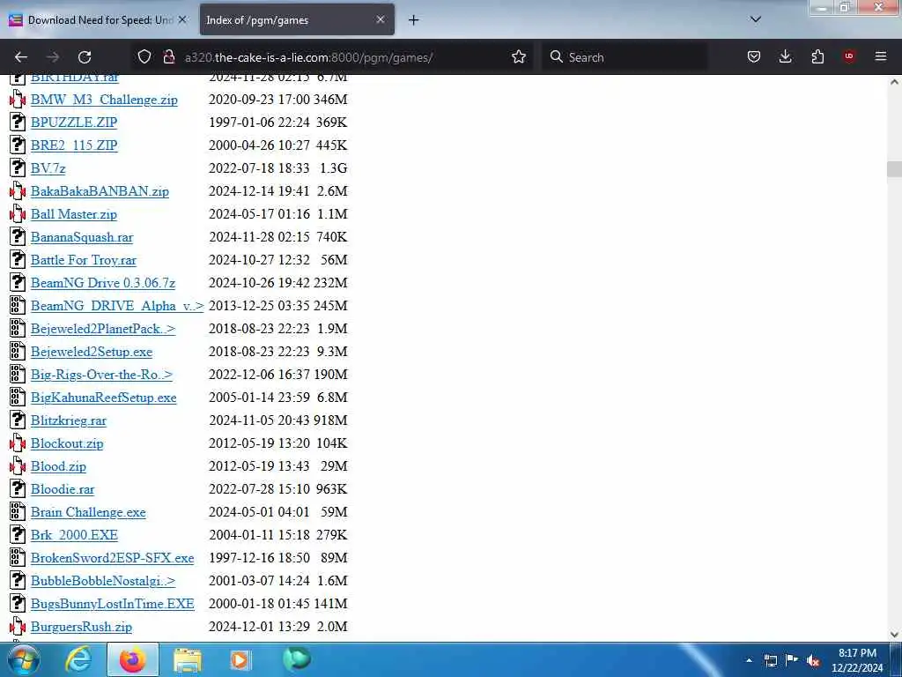Click the file icon beside Blood.zip

point(18,466)
